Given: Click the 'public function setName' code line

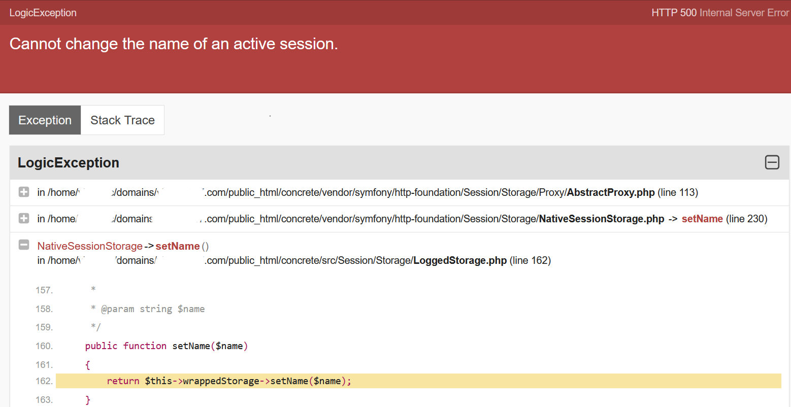Looking at the screenshot, I should pos(167,346).
